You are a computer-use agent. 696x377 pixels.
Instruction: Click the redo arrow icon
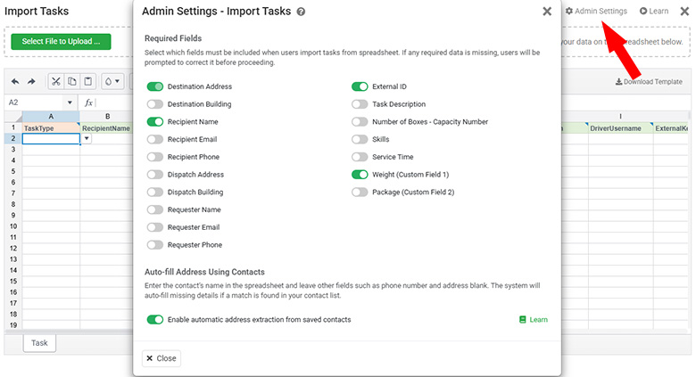click(31, 82)
